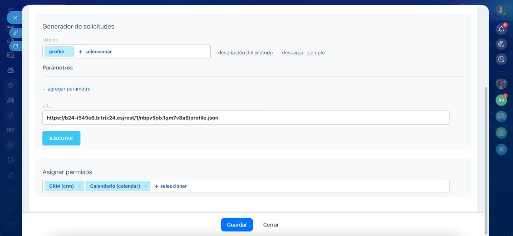
Task: Click the spiral icon in right sidebar
Action: pyautogui.click(x=501, y=44)
